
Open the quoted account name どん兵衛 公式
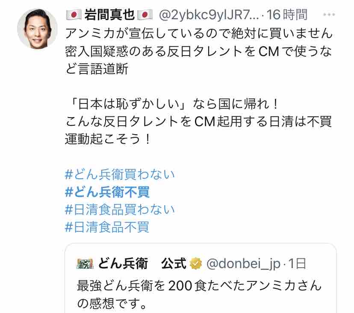pyautogui.click(x=142, y=263)
